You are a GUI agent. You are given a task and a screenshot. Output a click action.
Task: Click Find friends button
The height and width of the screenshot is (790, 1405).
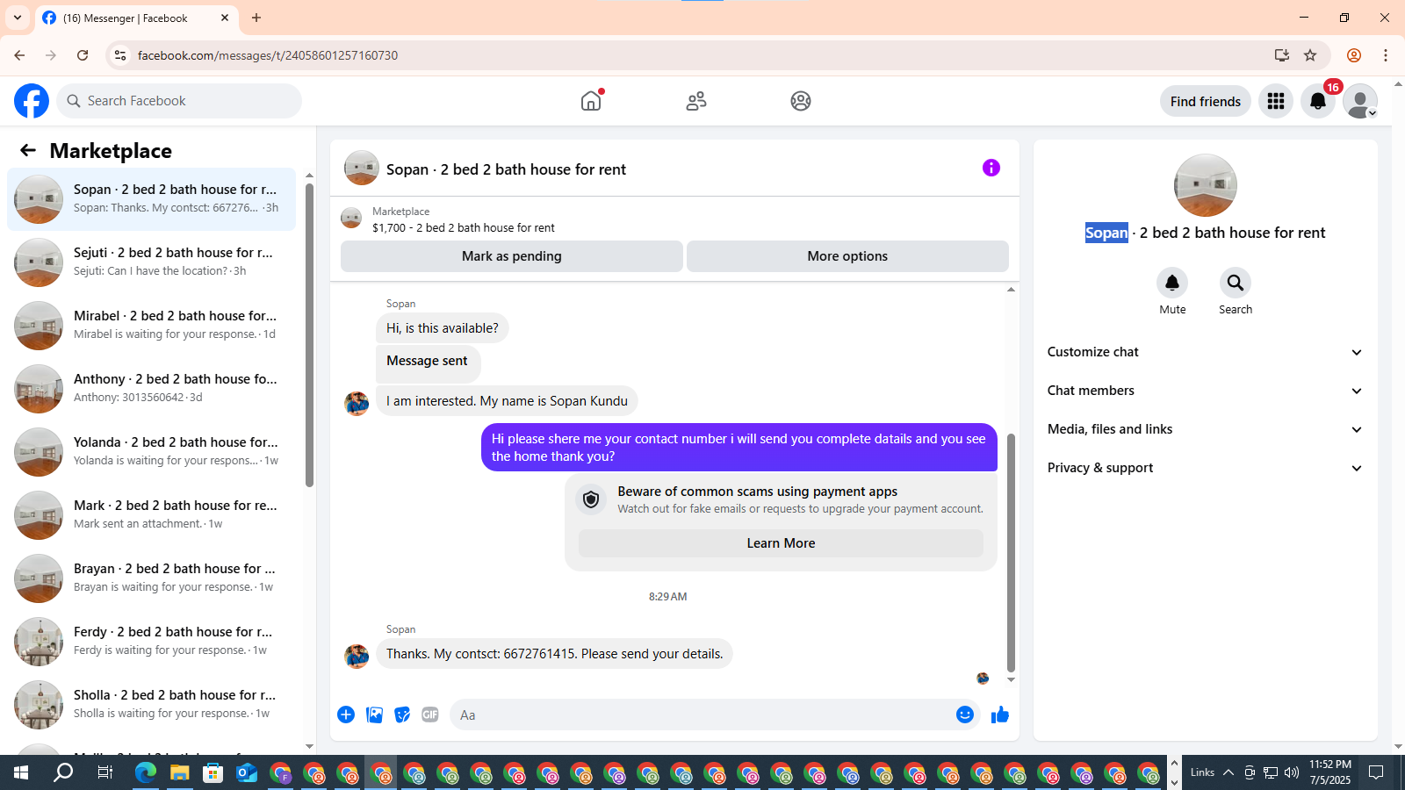[x=1205, y=101]
